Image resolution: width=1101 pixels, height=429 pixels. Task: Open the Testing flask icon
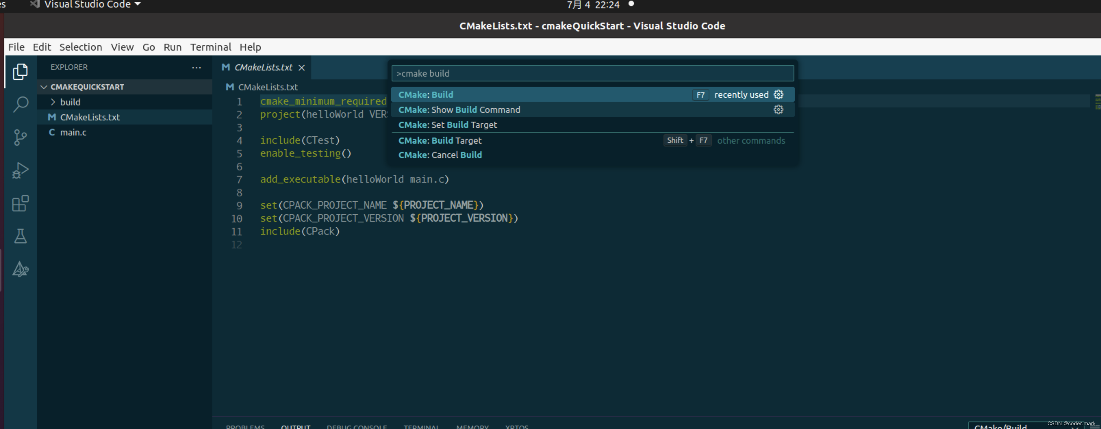(20, 236)
